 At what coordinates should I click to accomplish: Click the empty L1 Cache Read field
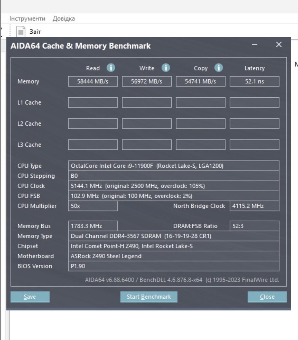click(x=93, y=102)
